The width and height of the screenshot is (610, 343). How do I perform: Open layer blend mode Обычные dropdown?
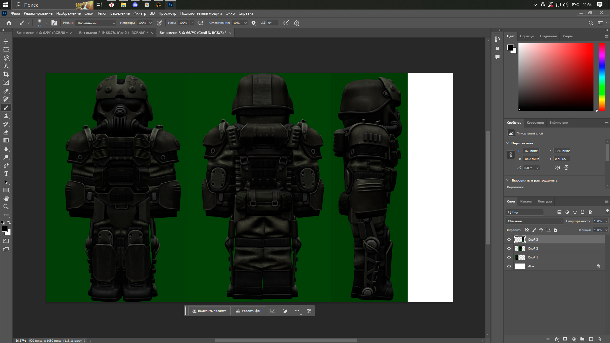point(534,221)
